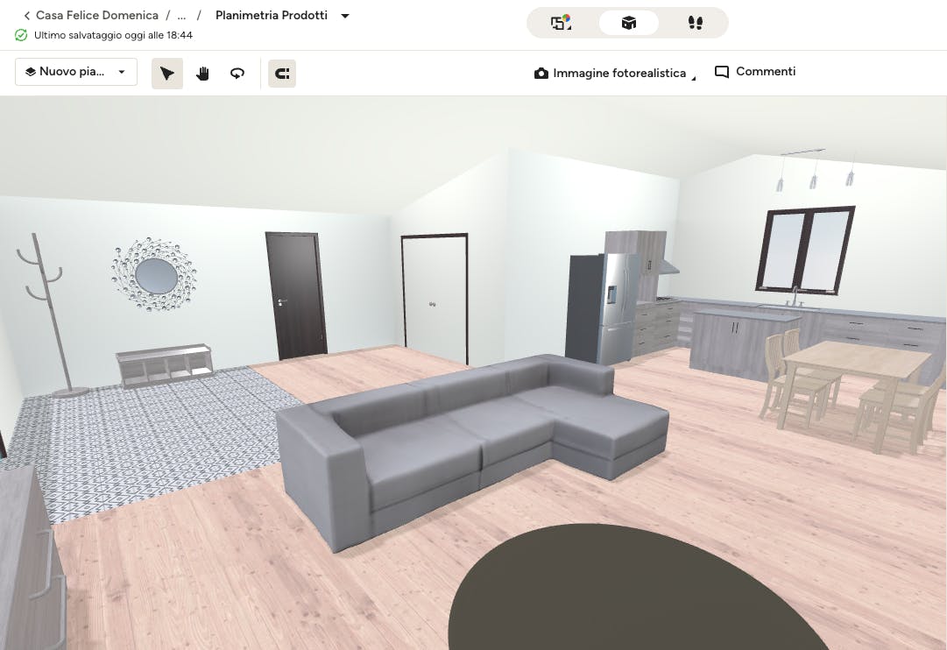This screenshot has height=650, width=947.
Task: Select the kitchen window
Action: coord(805,250)
